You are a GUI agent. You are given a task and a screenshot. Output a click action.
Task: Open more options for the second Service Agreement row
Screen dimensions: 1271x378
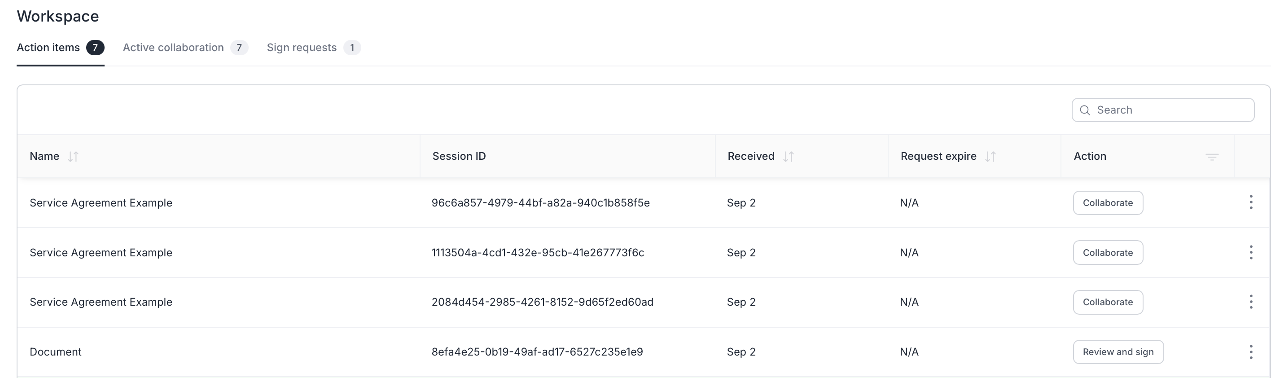click(x=1251, y=252)
